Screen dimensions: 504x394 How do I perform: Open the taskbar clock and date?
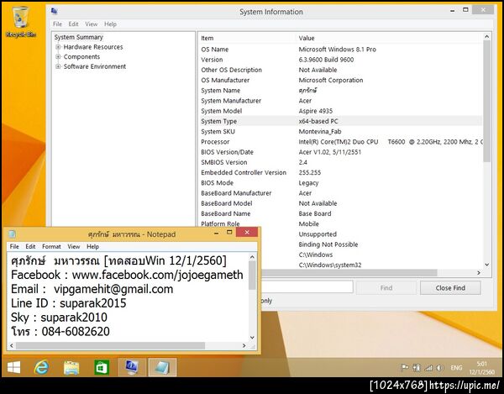tap(481, 368)
